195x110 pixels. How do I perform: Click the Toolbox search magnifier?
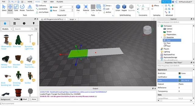point(32,29)
